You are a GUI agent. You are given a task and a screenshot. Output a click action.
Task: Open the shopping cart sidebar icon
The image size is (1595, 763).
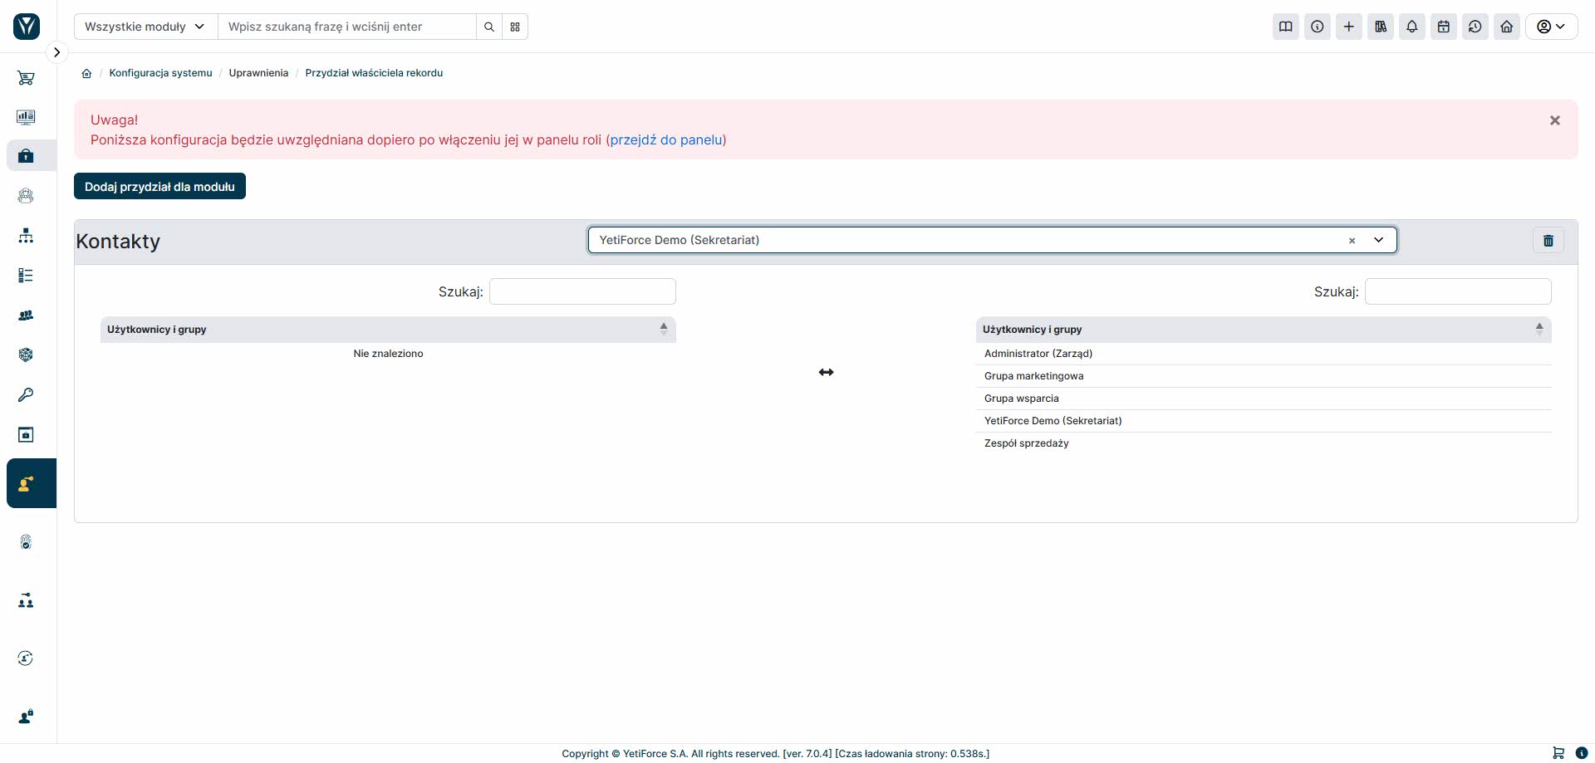click(26, 78)
